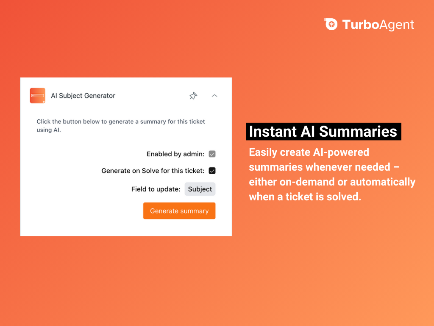Select the AI Subject Generator title

click(83, 96)
